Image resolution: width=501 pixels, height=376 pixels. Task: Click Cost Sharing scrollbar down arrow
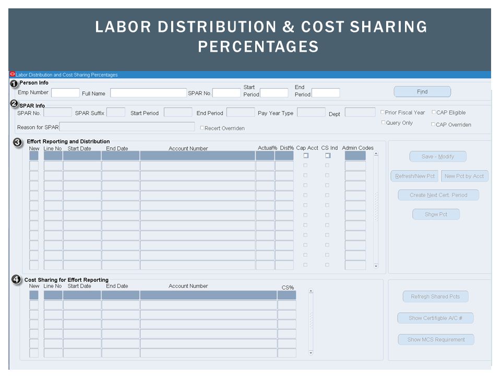point(311,352)
